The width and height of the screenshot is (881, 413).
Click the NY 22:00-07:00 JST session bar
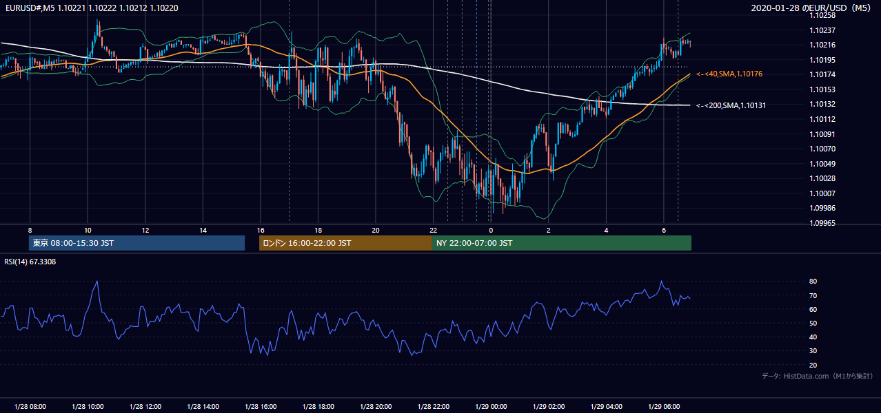562,243
